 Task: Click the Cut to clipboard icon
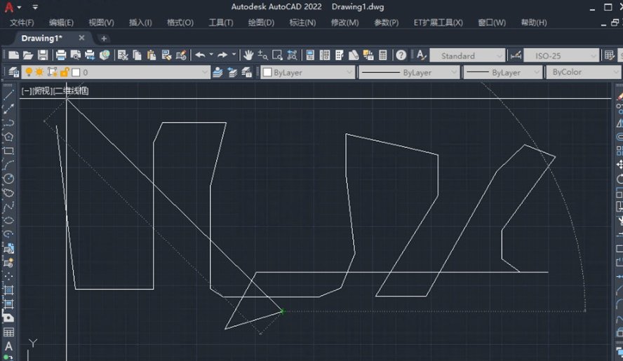tap(123, 55)
